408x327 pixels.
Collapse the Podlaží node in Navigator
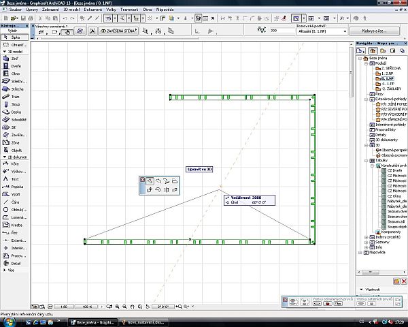(x=367, y=63)
